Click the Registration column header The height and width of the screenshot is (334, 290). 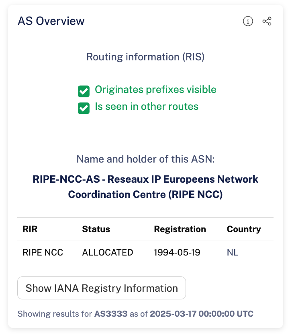click(x=180, y=229)
